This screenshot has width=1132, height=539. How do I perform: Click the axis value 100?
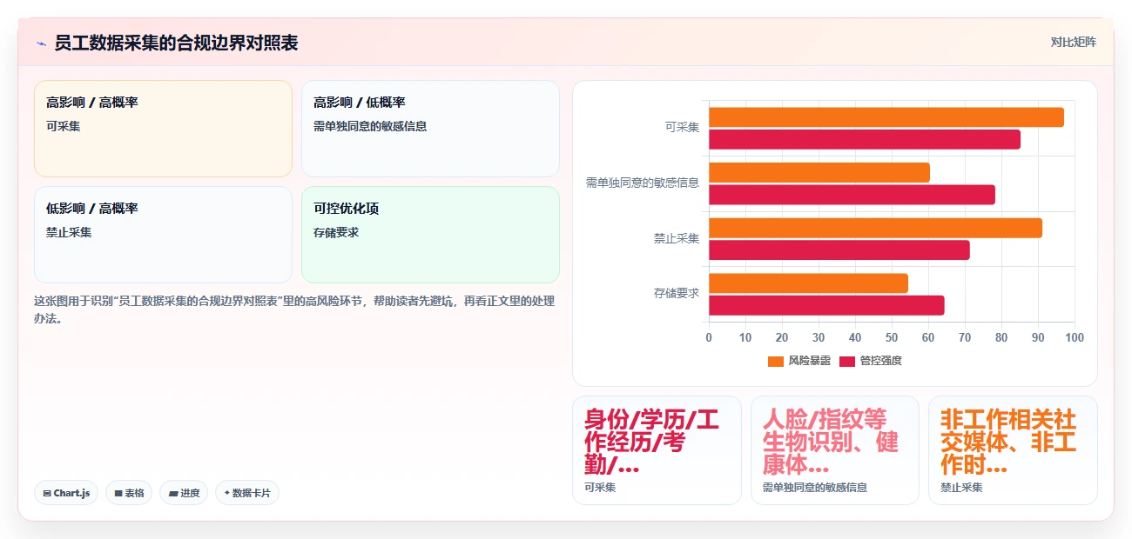point(1075,337)
